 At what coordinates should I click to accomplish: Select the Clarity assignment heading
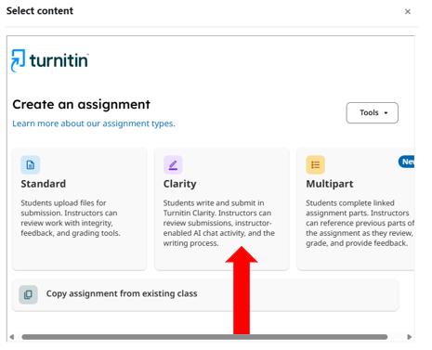coord(179,184)
